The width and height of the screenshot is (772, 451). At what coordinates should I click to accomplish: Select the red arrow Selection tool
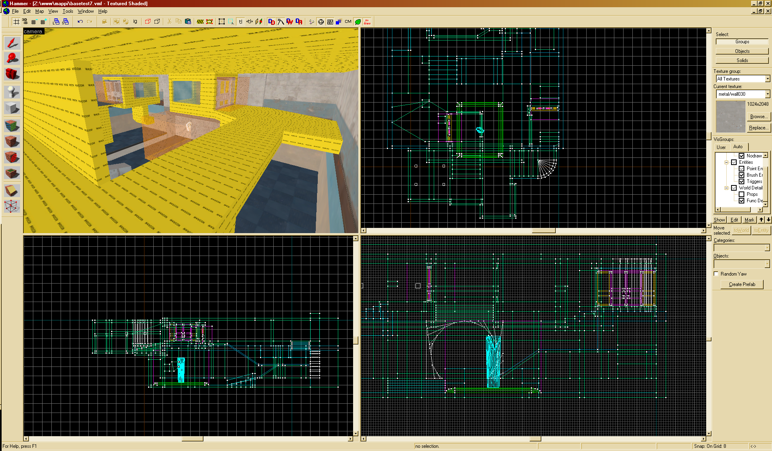12,43
